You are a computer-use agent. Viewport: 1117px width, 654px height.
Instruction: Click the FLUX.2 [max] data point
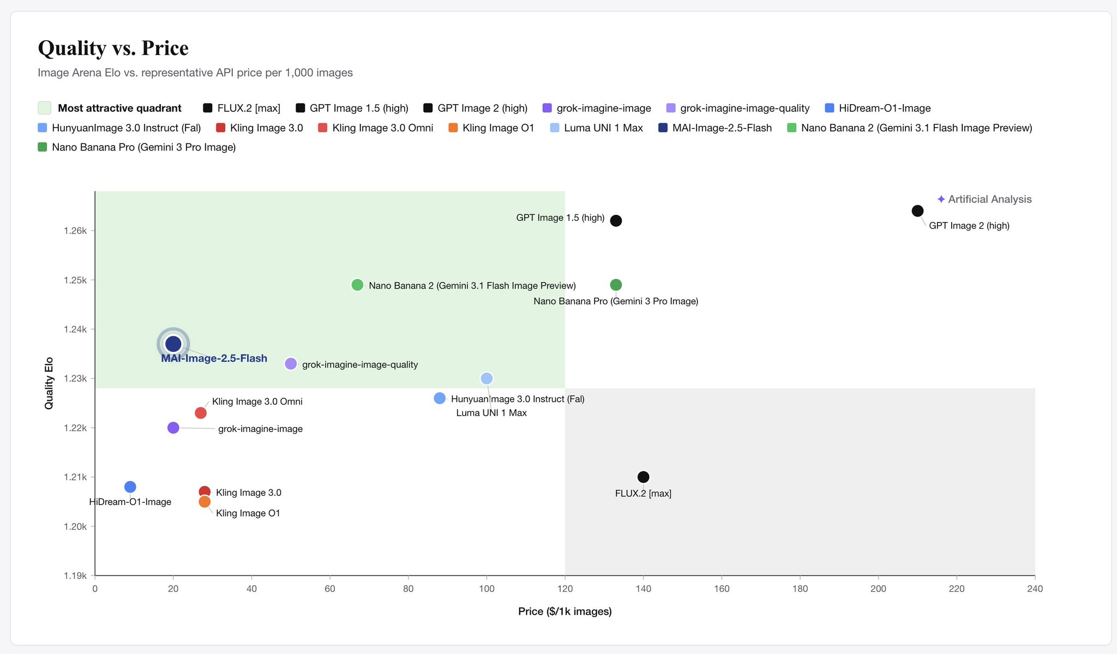[x=643, y=477]
